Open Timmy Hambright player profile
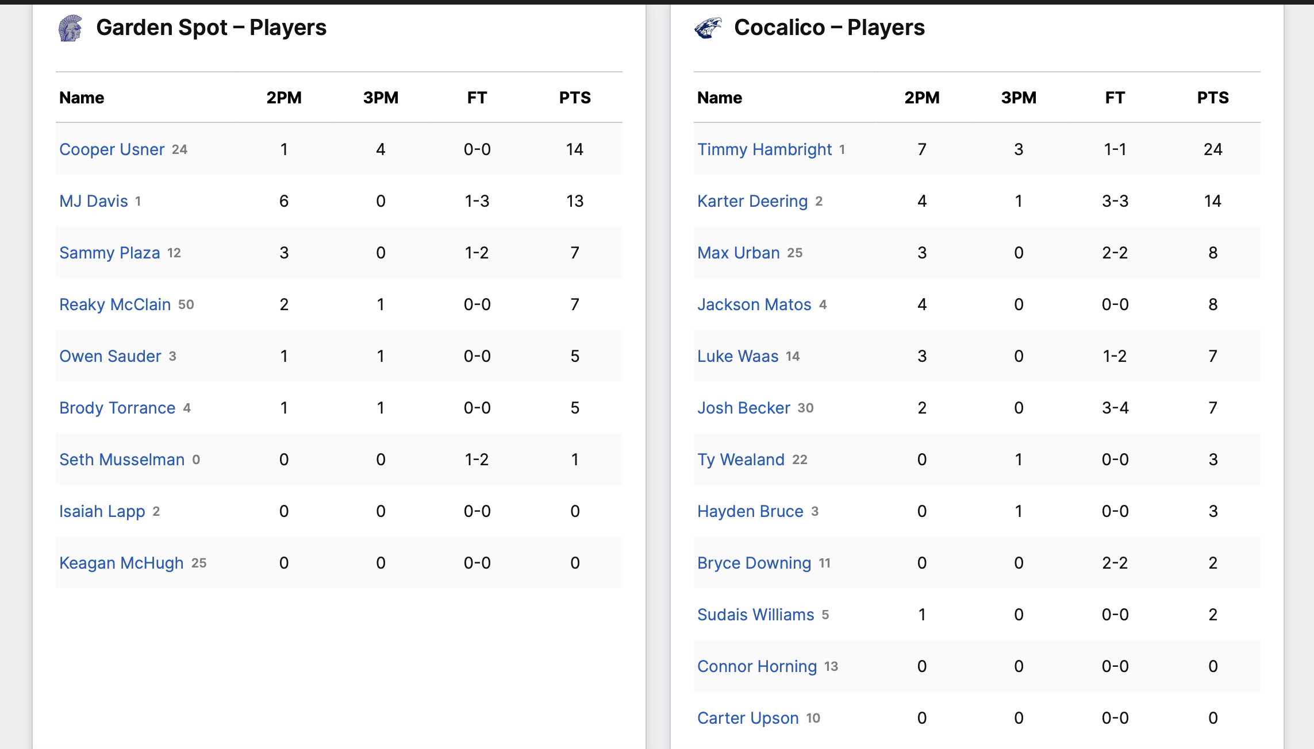The height and width of the screenshot is (749, 1314). [764, 149]
